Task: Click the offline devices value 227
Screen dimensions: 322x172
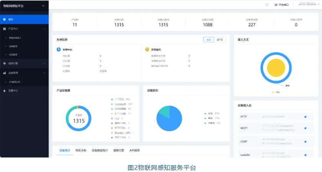Action: (252, 25)
